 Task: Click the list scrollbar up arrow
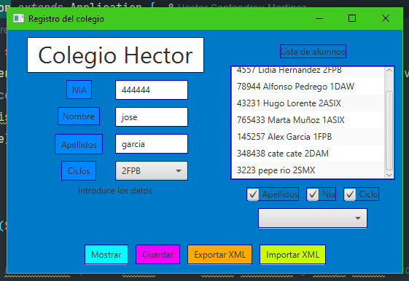coord(389,71)
